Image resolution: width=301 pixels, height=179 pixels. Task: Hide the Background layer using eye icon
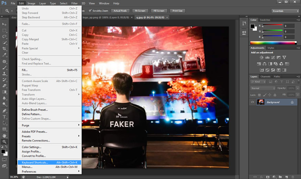(252, 102)
